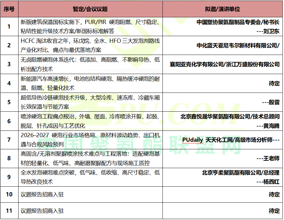The image size is (284, 220).
Task: Select the 拟邀/演讲单位 header cell
Action: 222,9
